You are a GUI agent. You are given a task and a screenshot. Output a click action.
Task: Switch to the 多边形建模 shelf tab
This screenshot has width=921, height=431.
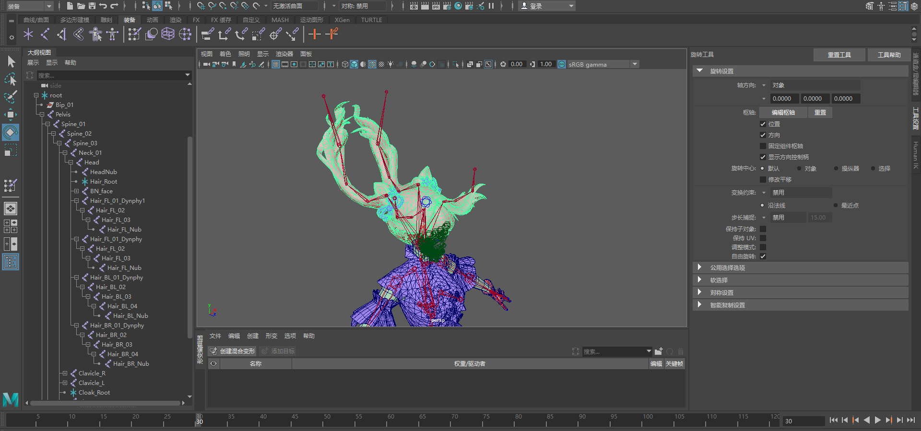click(x=75, y=20)
